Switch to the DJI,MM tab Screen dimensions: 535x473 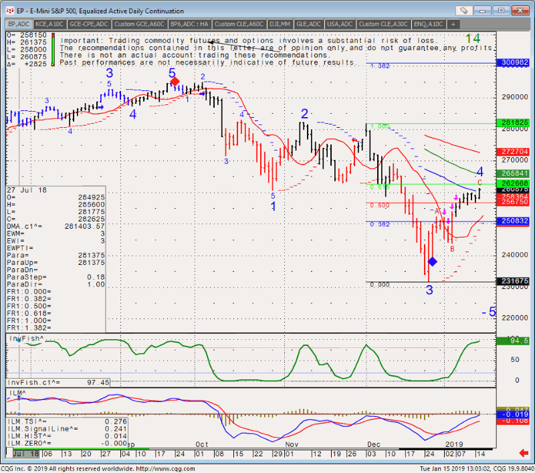(280, 24)
